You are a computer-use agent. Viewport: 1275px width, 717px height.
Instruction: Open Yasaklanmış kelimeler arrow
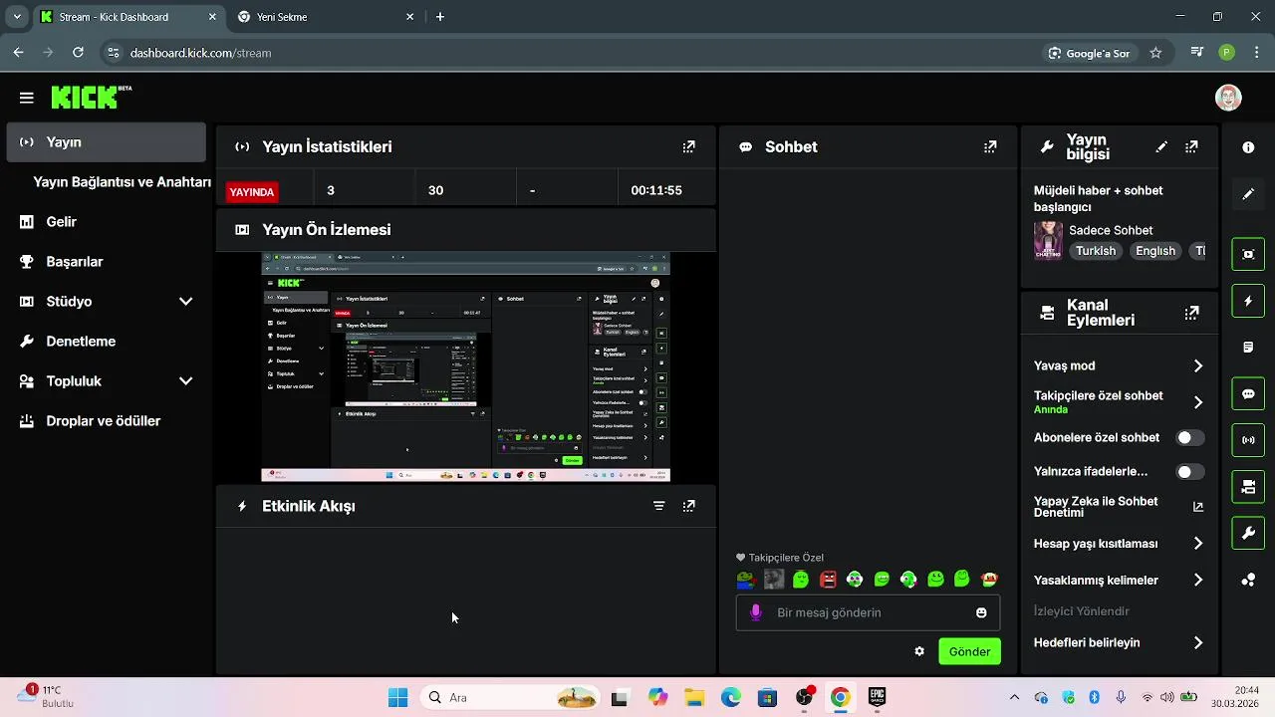coord(1198,580)
